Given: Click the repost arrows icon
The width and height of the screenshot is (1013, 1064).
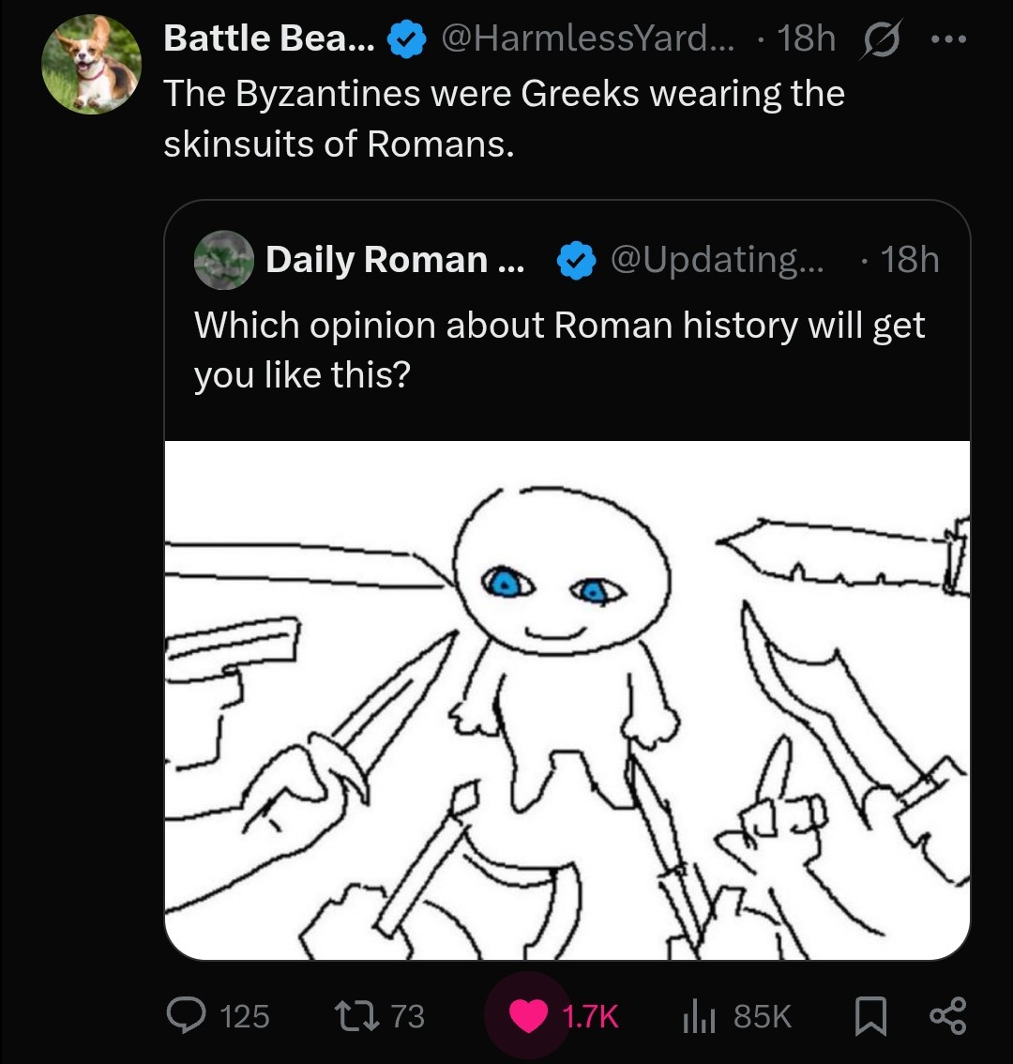Looking at the screenshot, I should click(x=356, y=1016).
